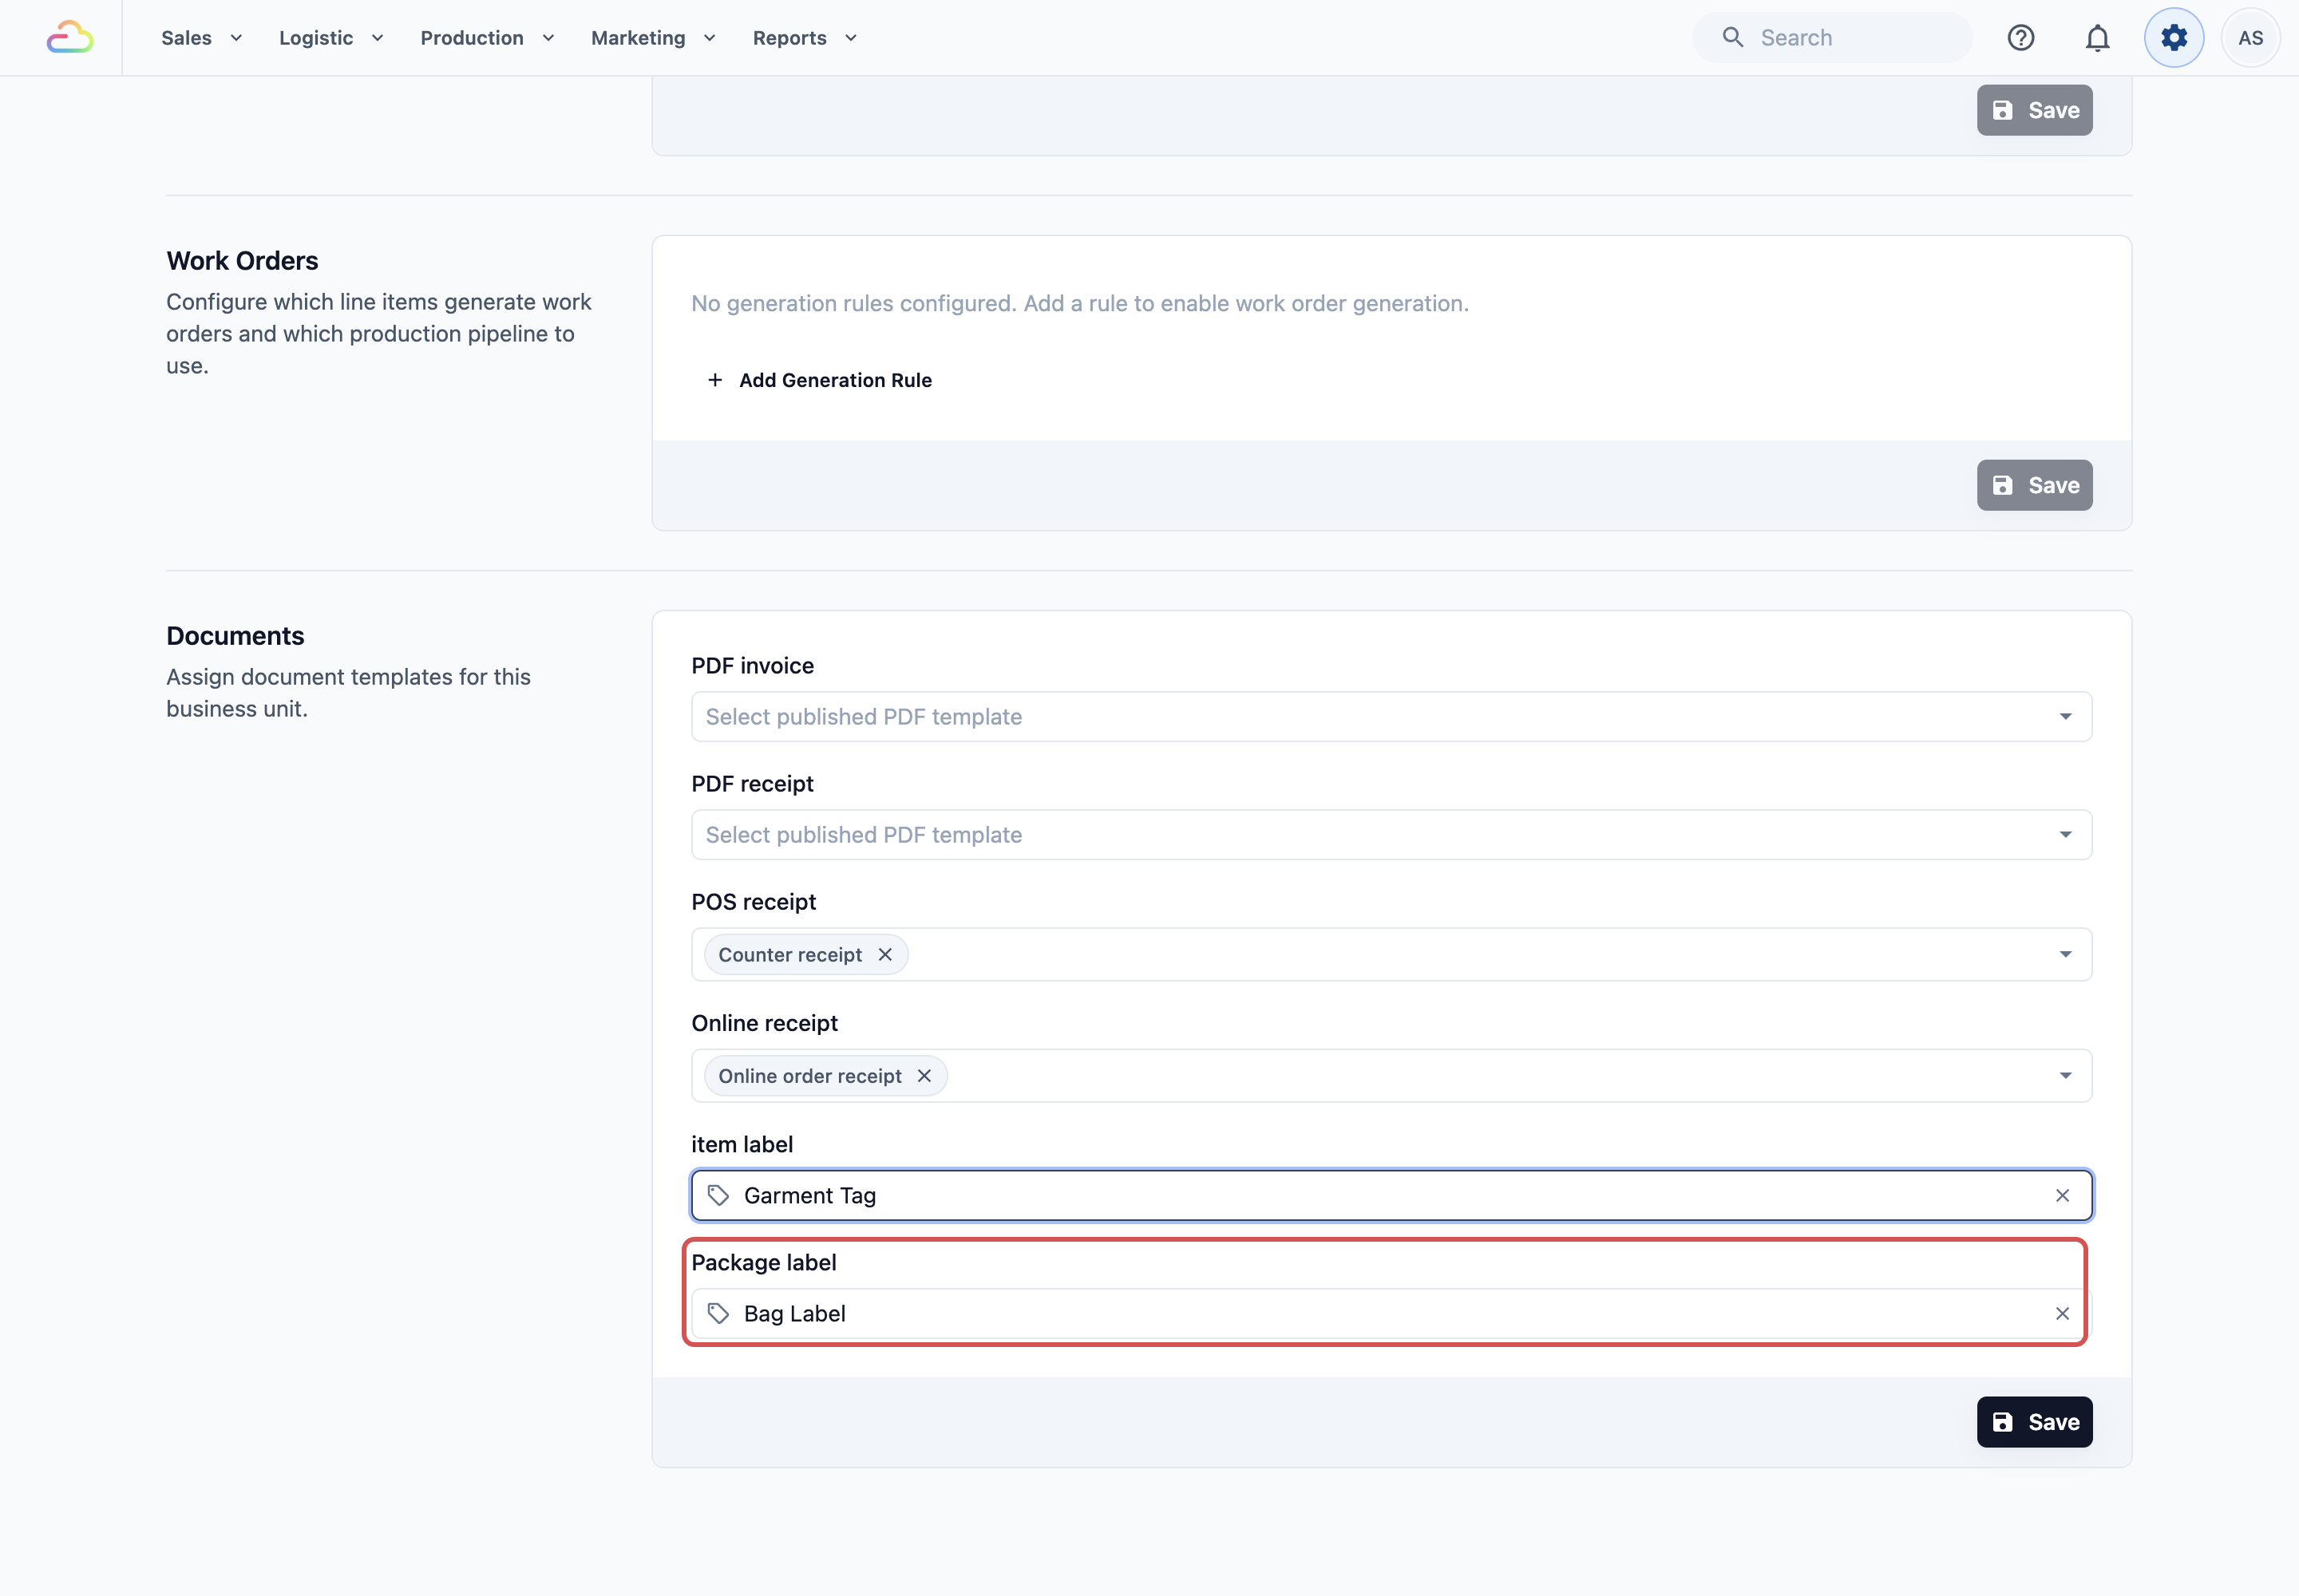Save the Documents section

click(x=2034, y=1421)
